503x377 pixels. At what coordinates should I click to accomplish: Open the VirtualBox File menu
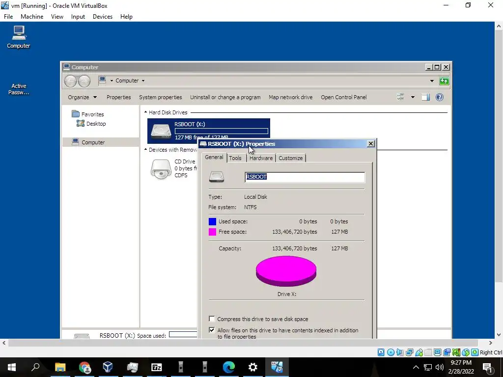click(8, 17)
